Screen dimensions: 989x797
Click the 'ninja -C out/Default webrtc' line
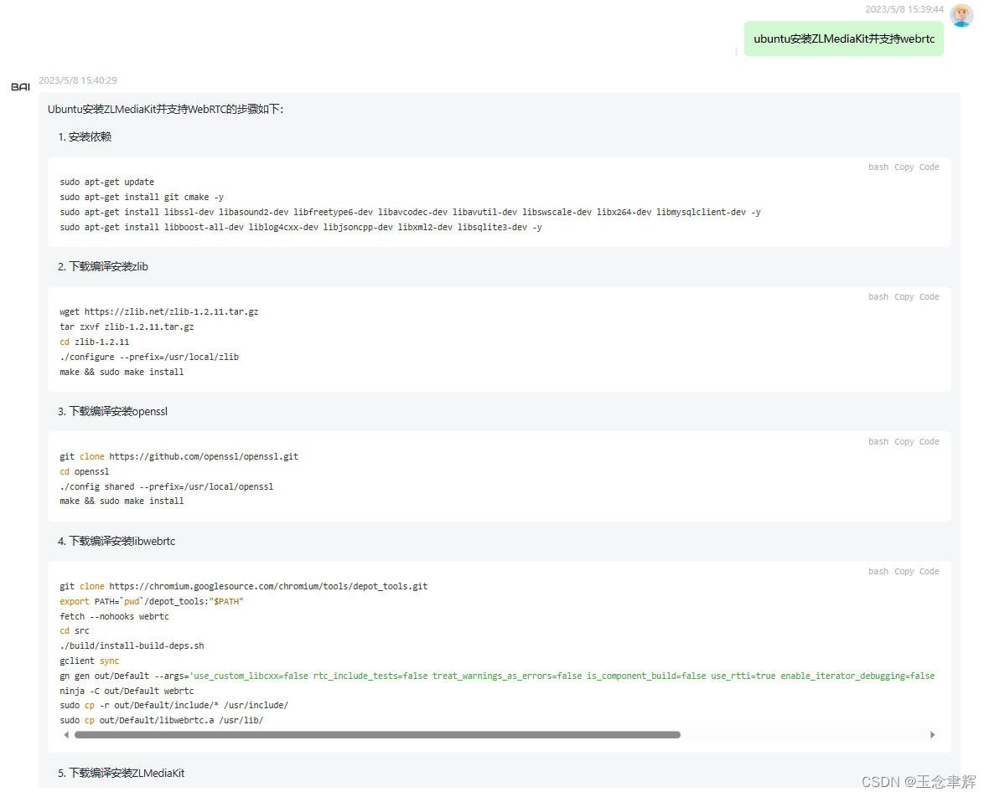pyautogui.click(x=127, y=692)
